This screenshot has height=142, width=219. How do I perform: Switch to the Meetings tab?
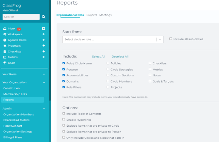point(105,15)
